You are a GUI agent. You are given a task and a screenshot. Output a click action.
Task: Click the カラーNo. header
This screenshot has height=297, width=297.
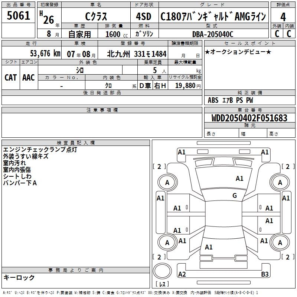point(62,77)
